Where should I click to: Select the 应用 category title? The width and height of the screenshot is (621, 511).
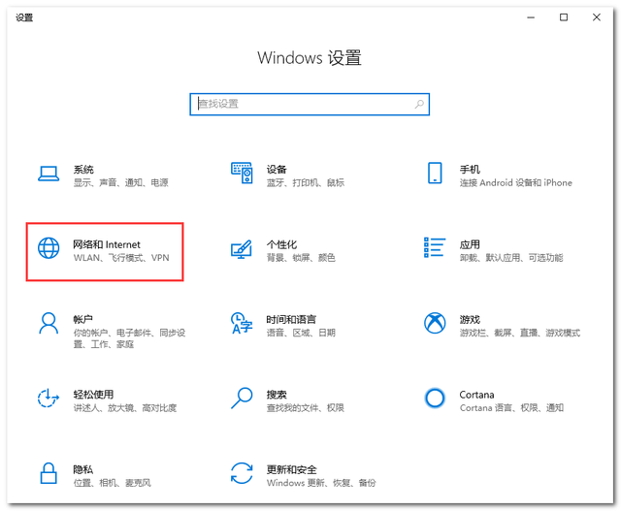coord(470,244)
